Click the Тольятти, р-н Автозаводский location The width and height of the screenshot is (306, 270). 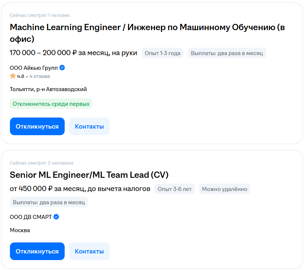pyautogui.click(x=48, y=89)
